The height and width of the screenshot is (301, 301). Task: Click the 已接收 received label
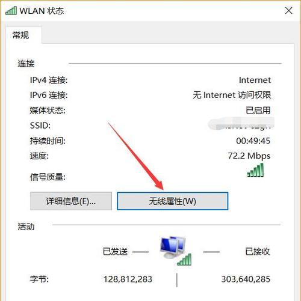(258, 252)
